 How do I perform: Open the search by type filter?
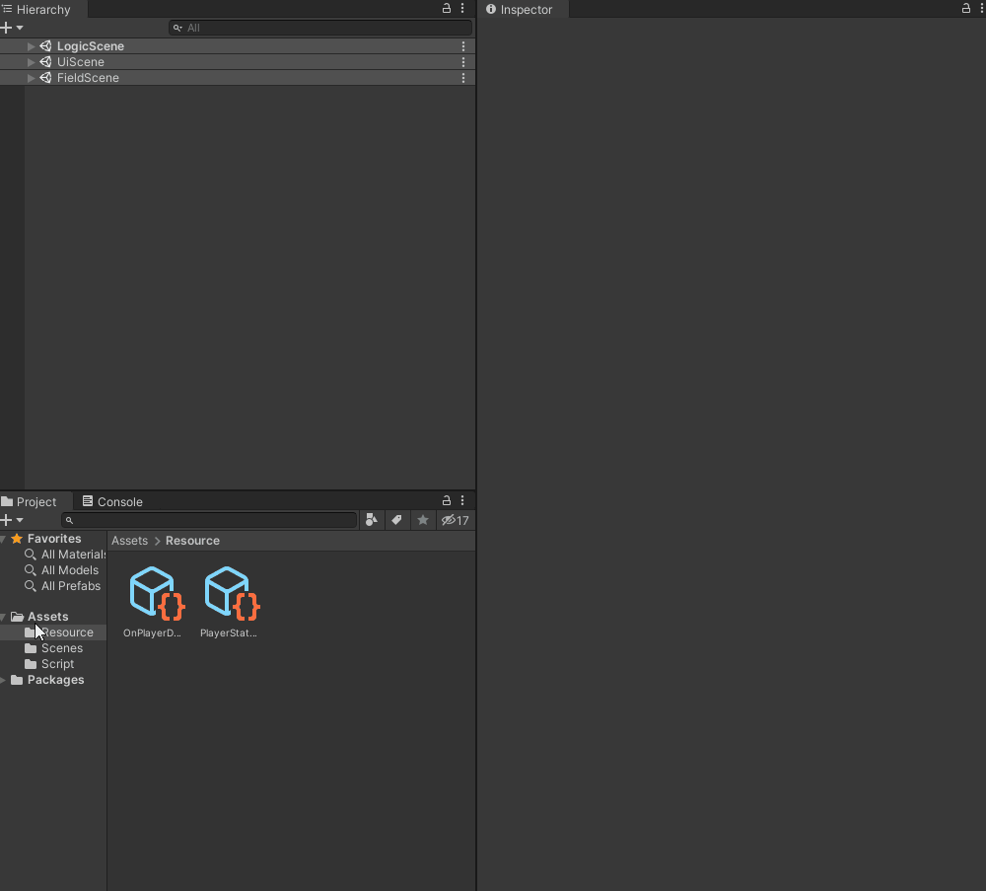(x=371, y=520)
